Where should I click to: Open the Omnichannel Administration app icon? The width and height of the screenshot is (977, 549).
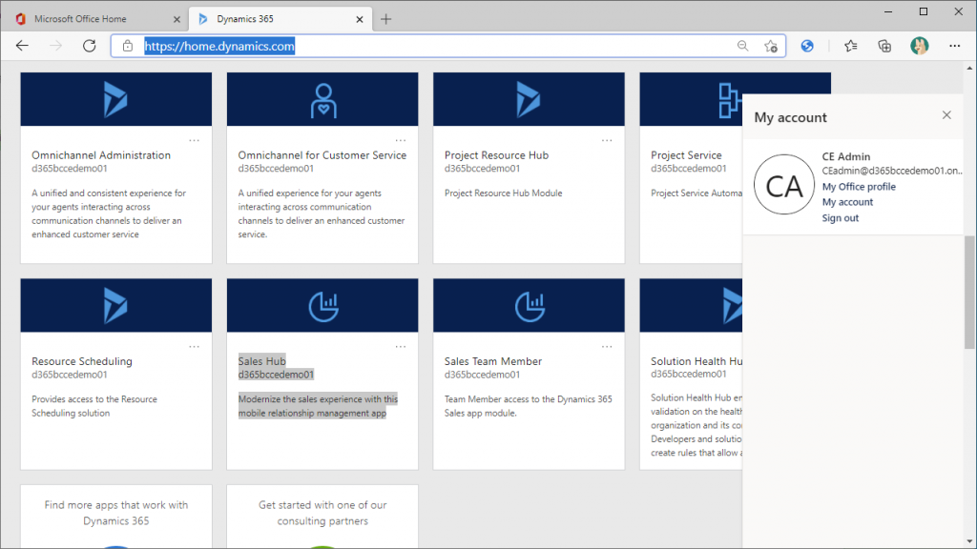115,99
